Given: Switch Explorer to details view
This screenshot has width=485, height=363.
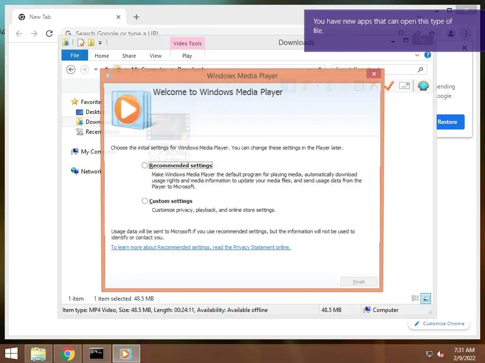Looking at the screenshot, I should (x=415, y=298).
